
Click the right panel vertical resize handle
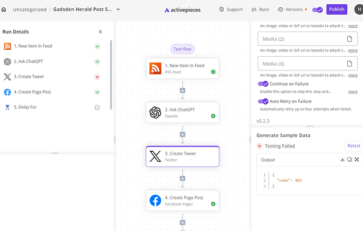pyautogui.click(x=250, y=139)
